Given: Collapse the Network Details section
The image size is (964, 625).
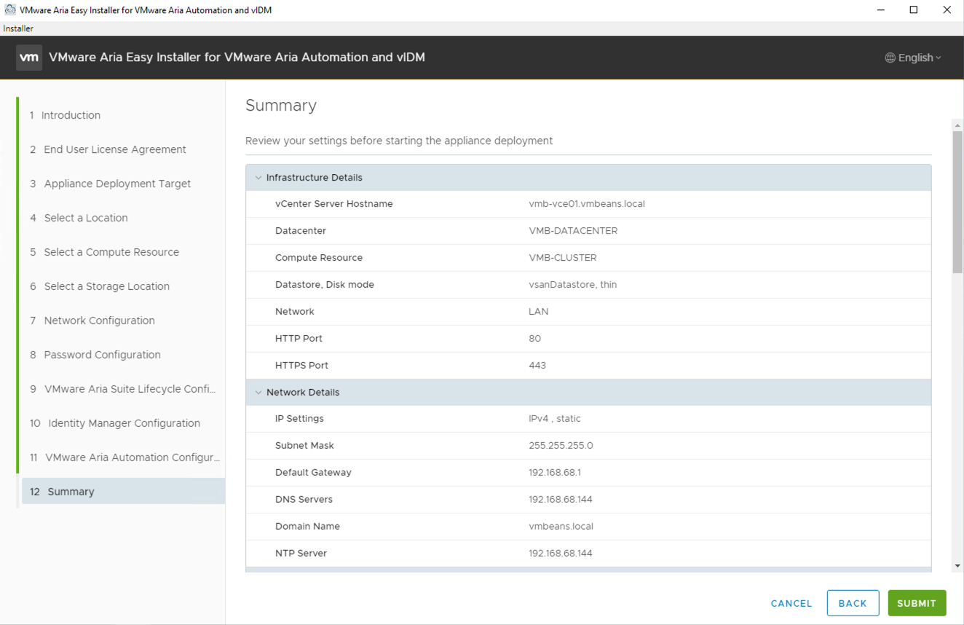Looking at the screenshot, I should tap(258, 393).
